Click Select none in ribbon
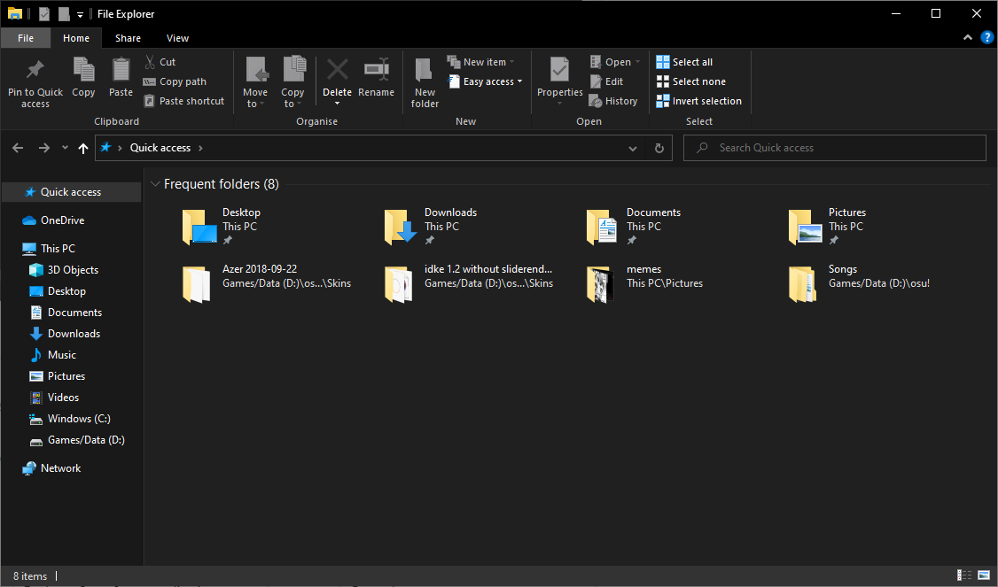Screen dimensions: 998x587 691,81
